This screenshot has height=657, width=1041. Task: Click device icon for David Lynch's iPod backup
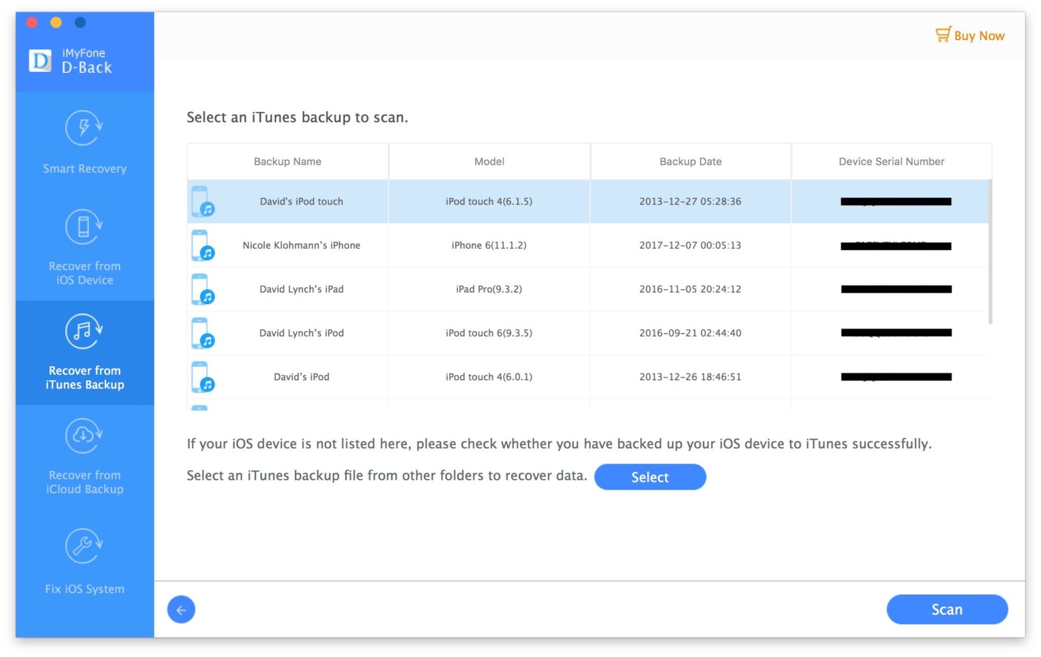pos(203,333)
